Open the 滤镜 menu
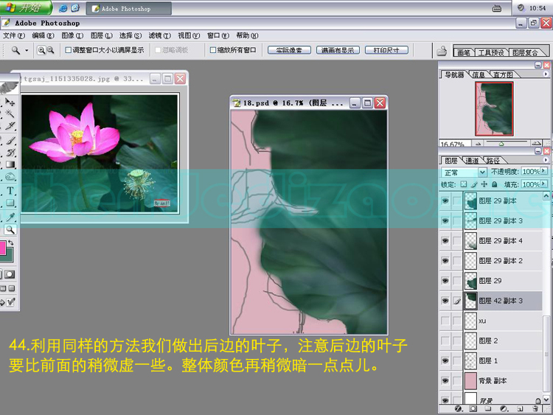The height and width of the screenshot is (415, 553). [x=159, y=35]
